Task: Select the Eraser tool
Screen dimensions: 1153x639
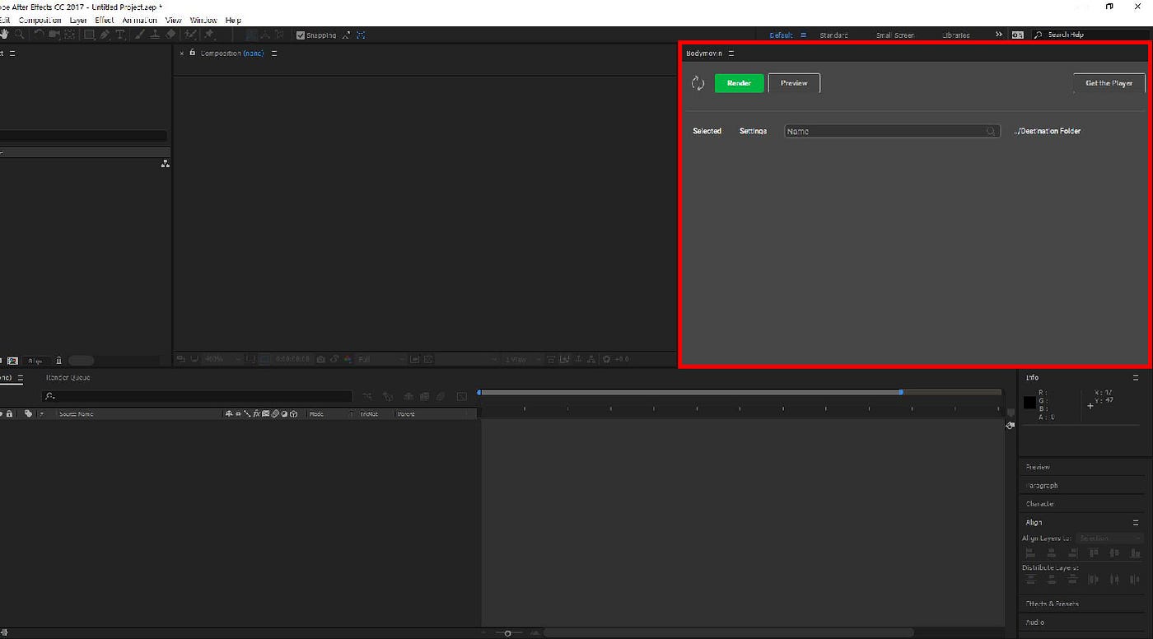Action: (x=171, y=35)
